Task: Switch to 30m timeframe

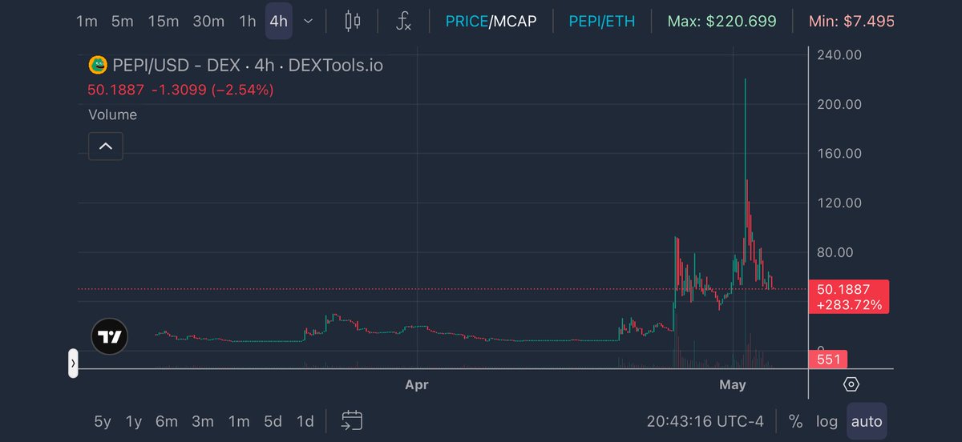Action: (208, 21)
